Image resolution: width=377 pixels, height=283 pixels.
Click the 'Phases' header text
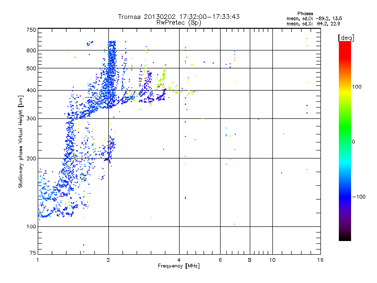click(x=305, y=14)
